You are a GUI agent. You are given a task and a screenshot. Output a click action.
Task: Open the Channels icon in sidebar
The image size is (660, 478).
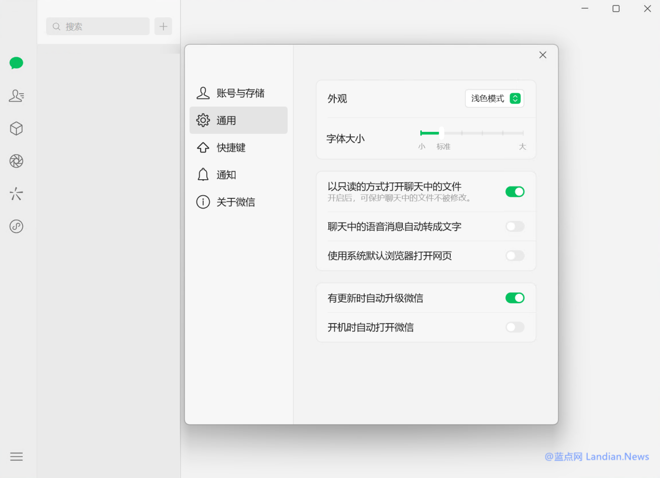coord(16,194)
